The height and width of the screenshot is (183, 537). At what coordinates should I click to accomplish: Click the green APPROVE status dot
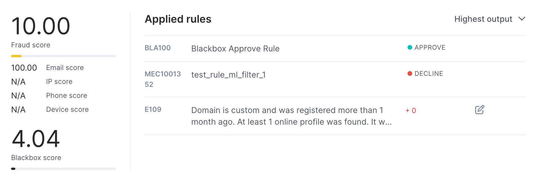(410, 47)
